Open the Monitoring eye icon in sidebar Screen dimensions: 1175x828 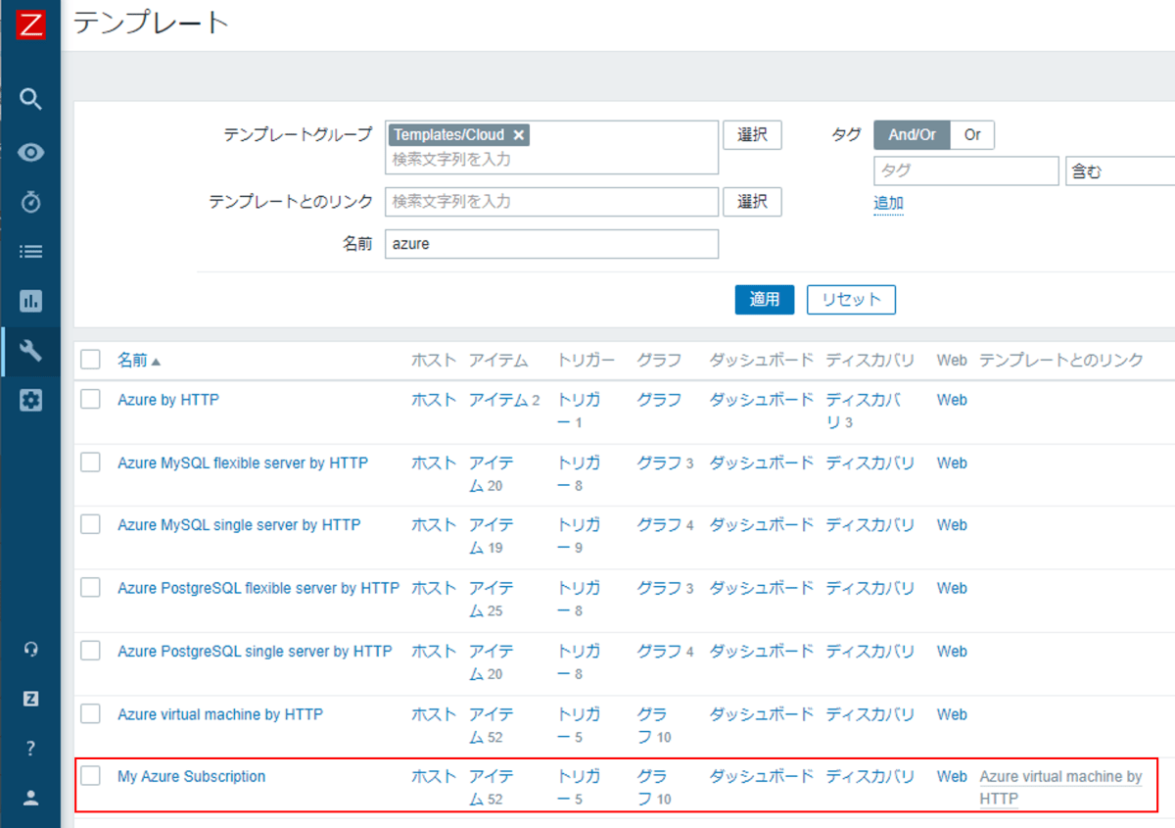30,152
